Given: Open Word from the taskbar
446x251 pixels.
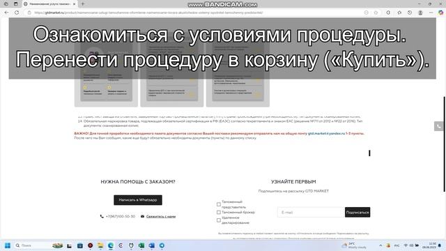Looking at the screenshot, I should pos(152,245).
